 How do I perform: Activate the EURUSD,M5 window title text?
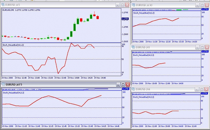pos(12,5)
